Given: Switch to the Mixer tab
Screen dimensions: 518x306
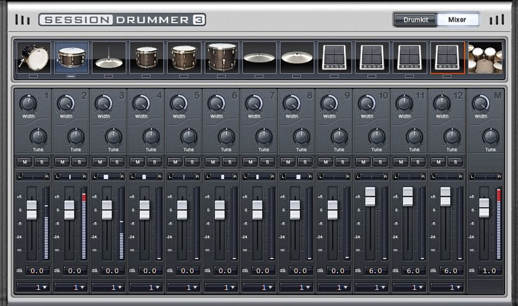Looking at the screenshot, I should click(x=457, y=20).
